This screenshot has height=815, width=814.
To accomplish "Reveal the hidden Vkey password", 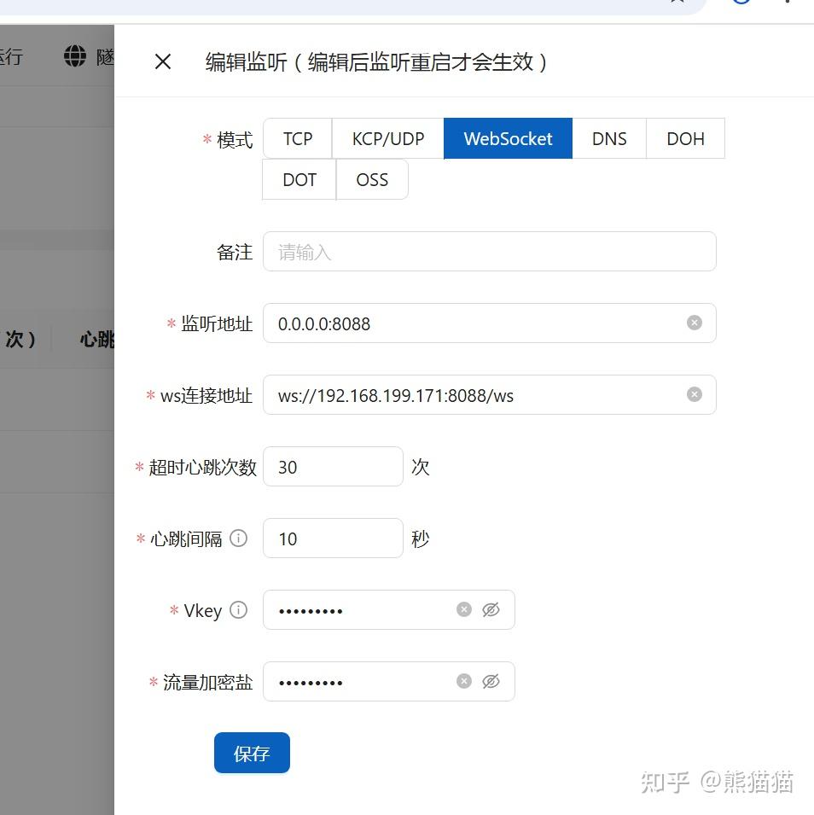I will click(491, 608).
